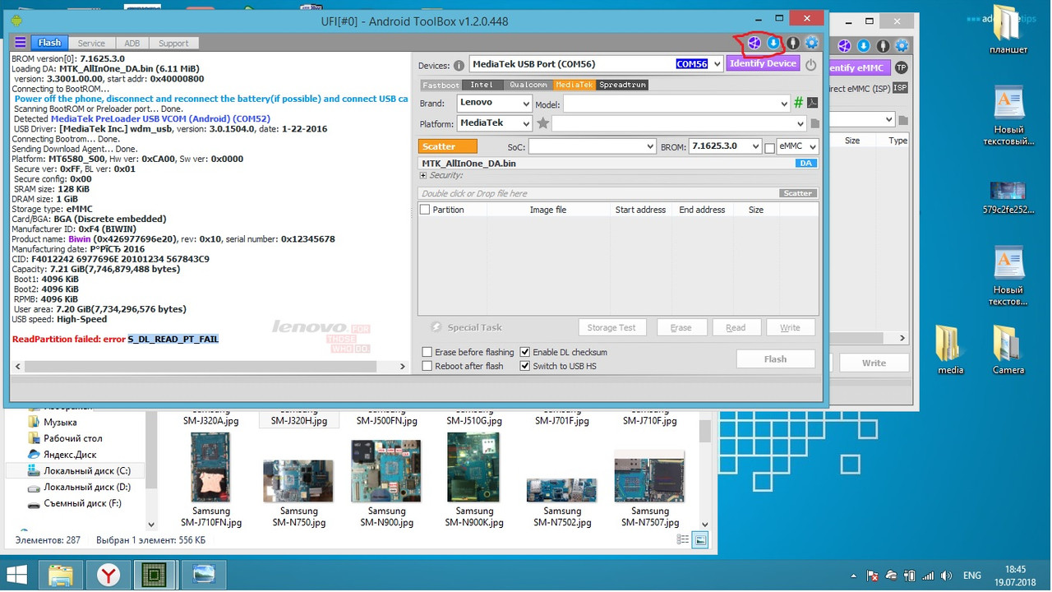Viewport: 1052px width, 592px height.
Task: Open the PDF document icon beside Model
Action: (812, 103)
